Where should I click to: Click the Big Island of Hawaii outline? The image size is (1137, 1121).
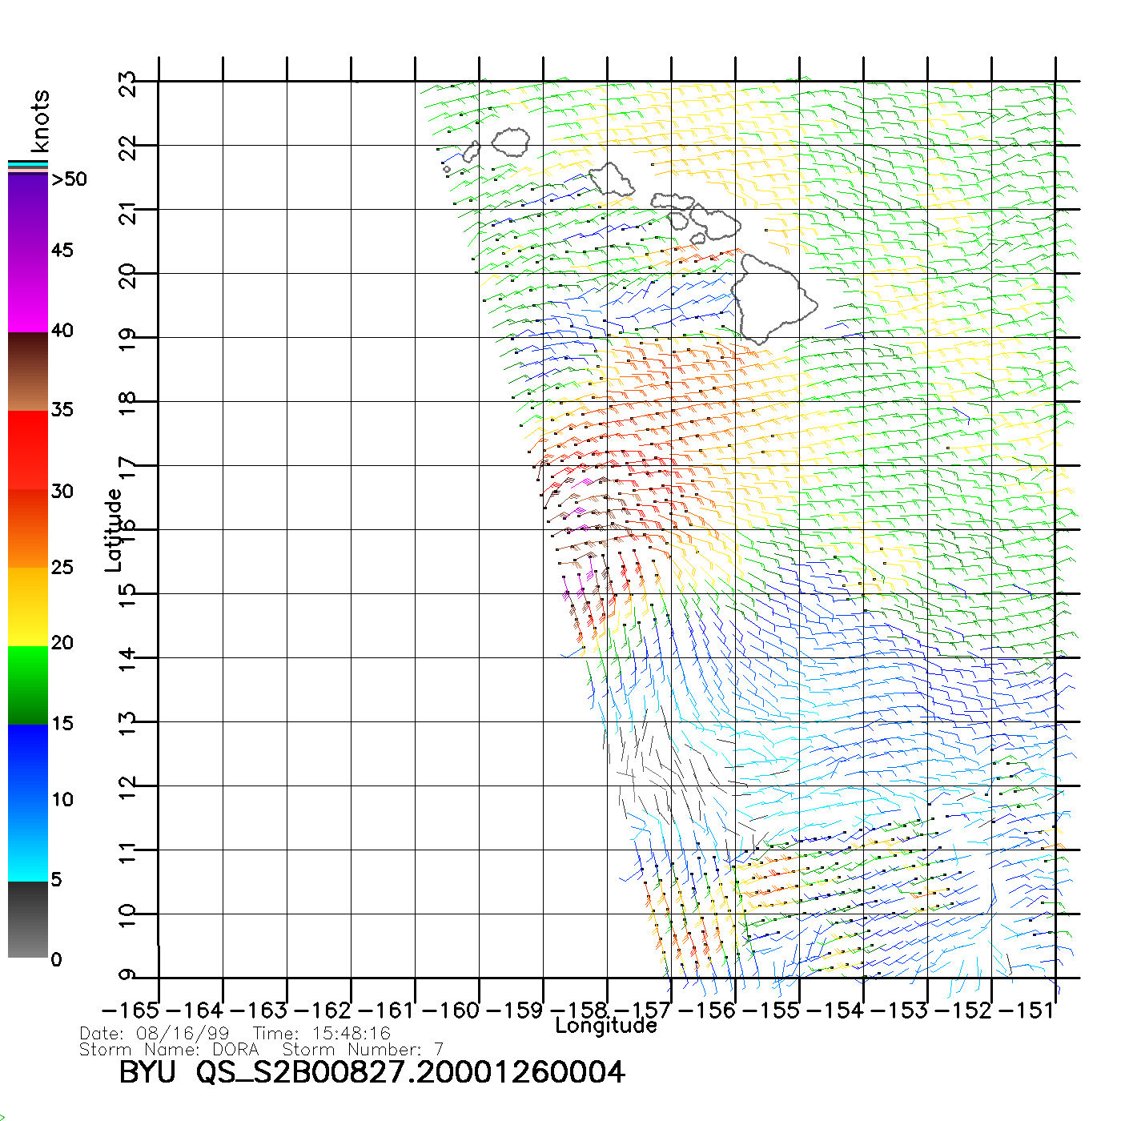[x=773, y=298]
